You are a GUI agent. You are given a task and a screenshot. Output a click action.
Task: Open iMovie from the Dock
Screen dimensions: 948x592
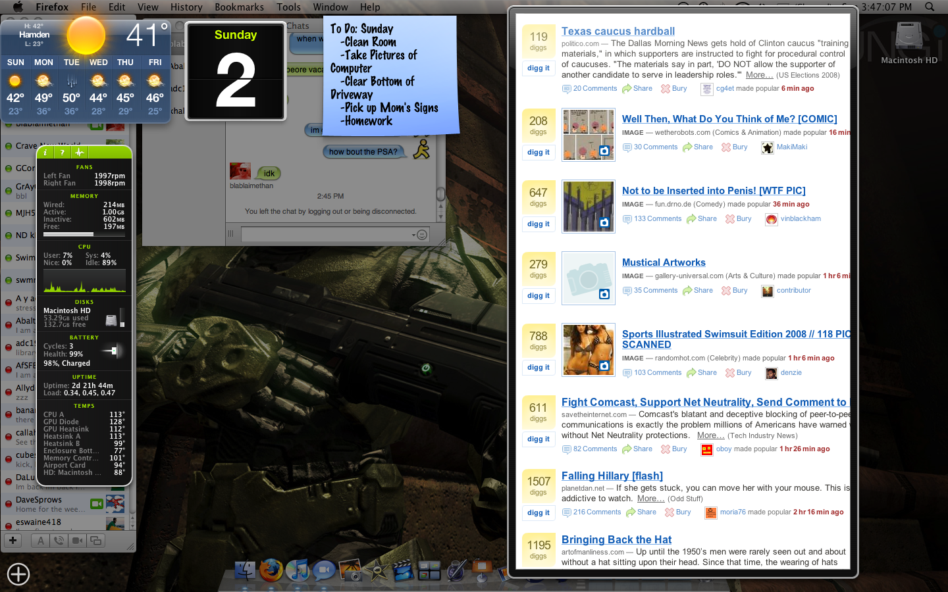coord(377,571)
